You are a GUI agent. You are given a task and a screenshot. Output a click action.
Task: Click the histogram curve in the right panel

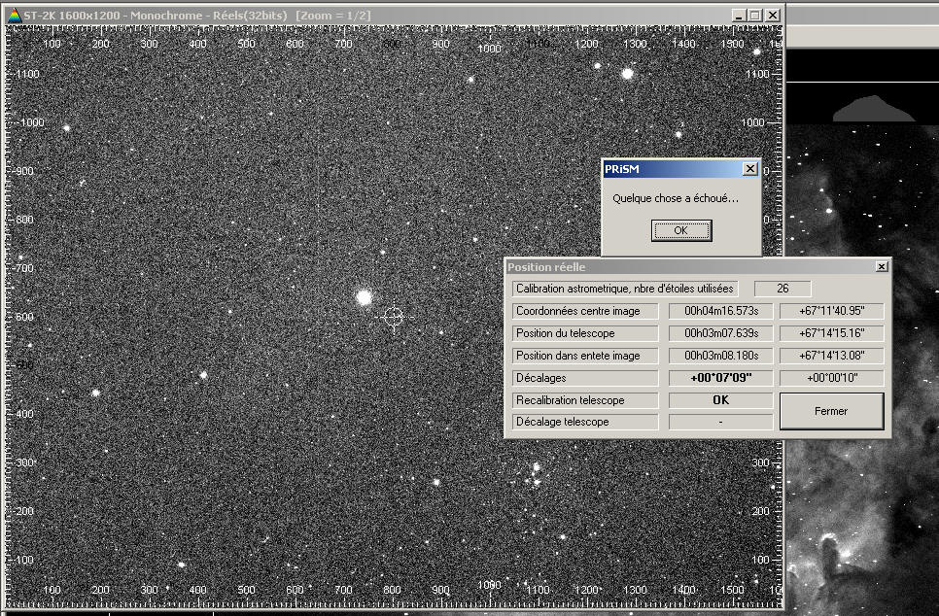[x=873, y=109]
